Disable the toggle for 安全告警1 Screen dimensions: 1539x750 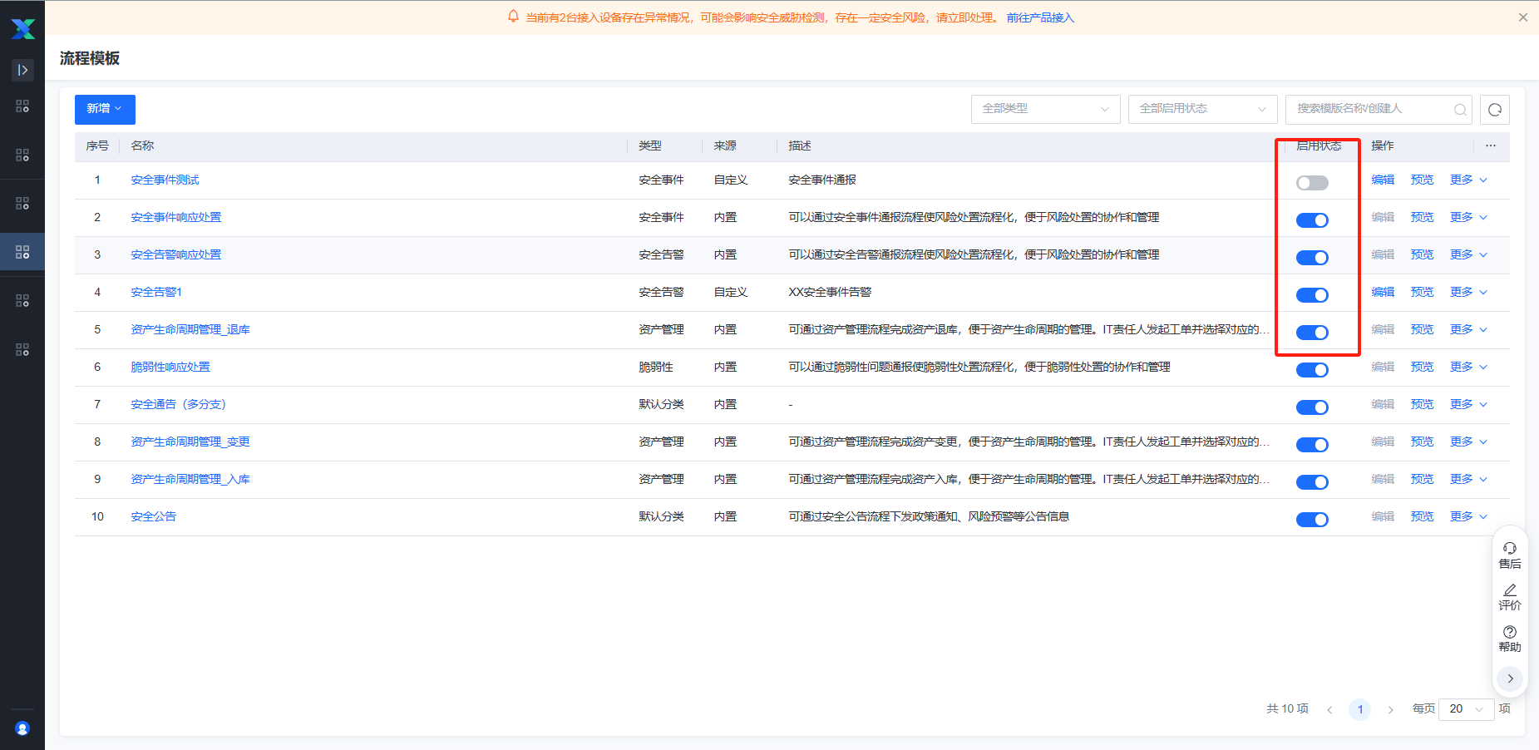[x=1311, y=295]
